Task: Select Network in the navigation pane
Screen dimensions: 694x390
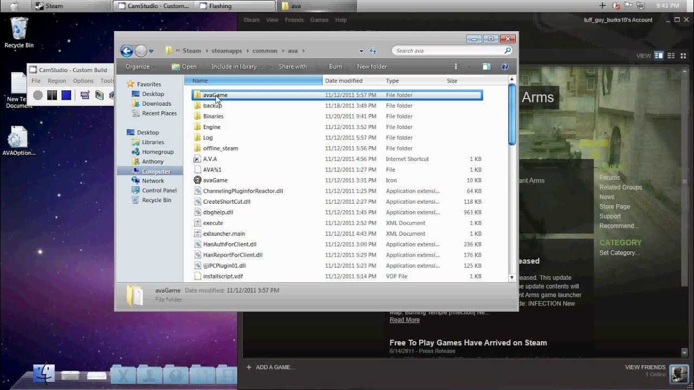Action: pos(153,181)
